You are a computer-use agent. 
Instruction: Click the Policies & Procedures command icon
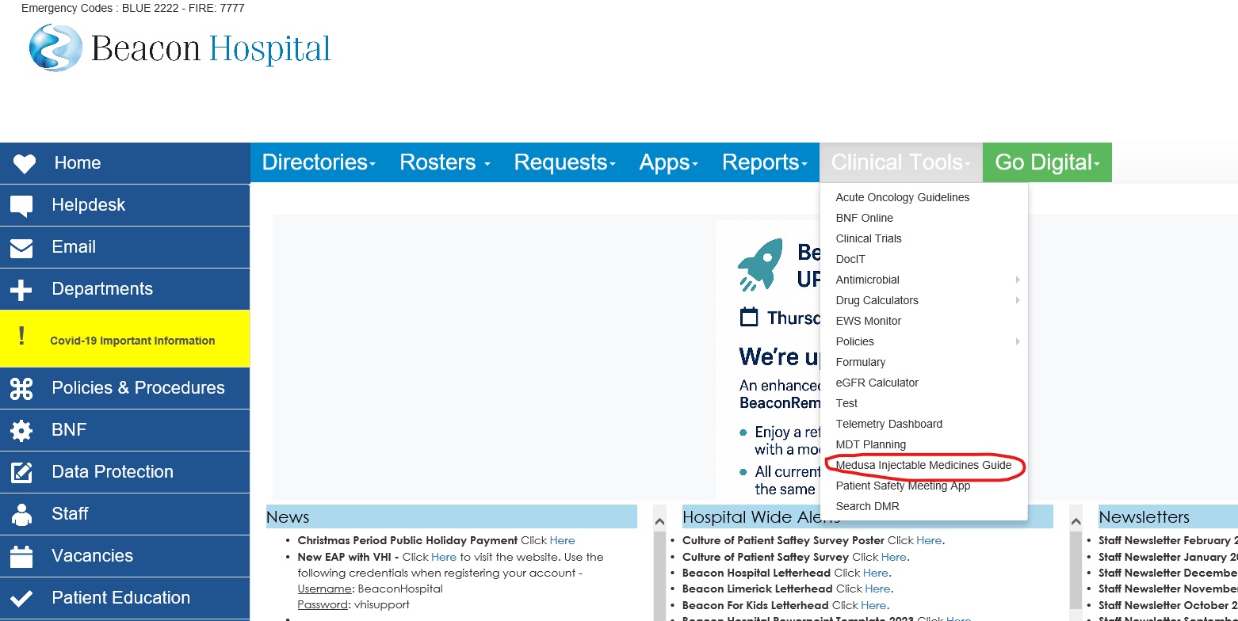(x=21, y=388)
